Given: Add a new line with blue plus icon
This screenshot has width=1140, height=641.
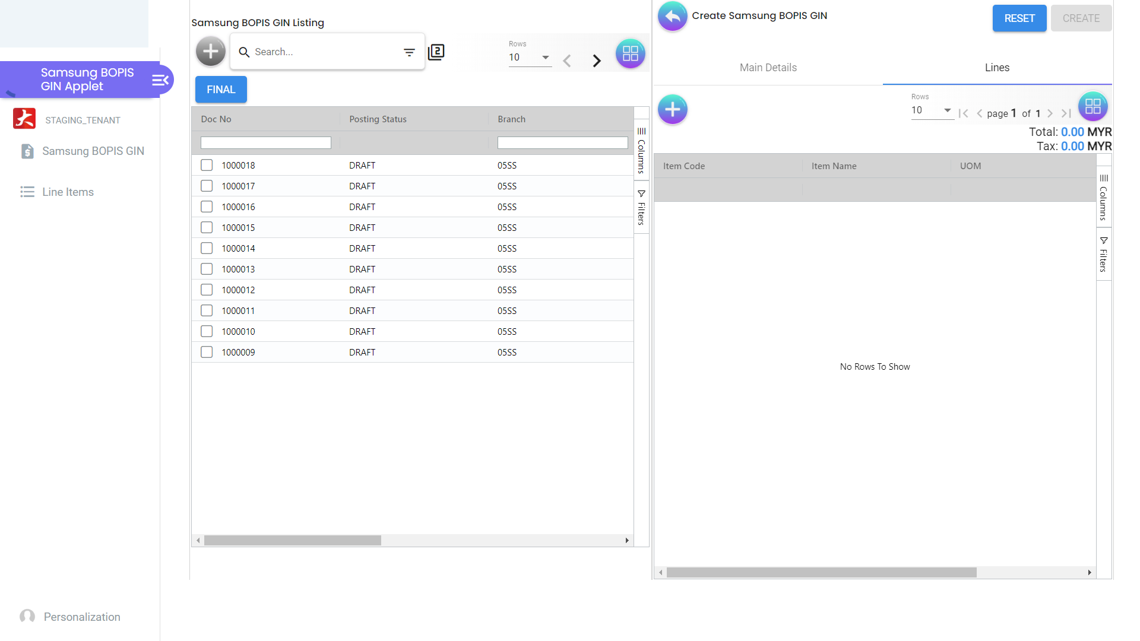Looking at the screenshot, I should [x=672, y=109].
